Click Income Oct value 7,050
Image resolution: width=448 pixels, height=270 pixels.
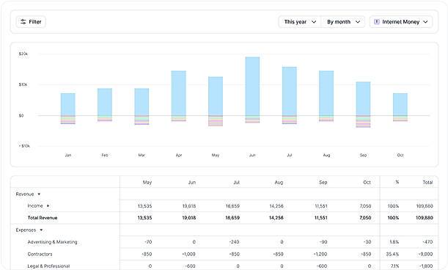coord(365,206)
